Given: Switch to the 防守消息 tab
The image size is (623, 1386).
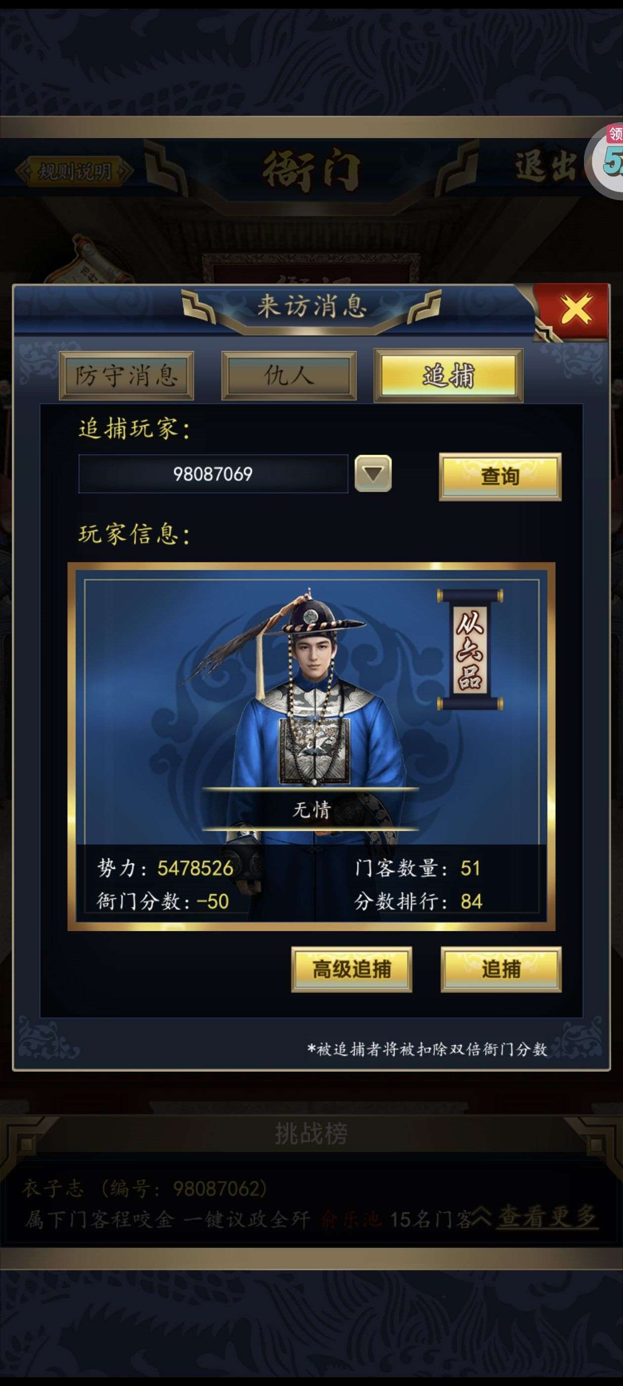Looking at the screenshot, I should coord(126,376).
